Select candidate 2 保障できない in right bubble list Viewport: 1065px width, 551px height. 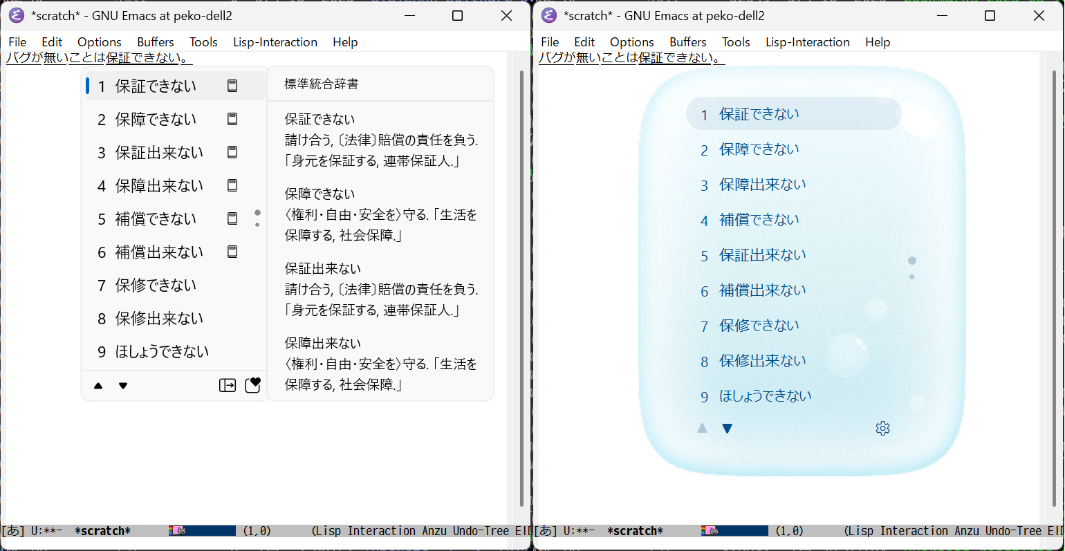tap(794, 149)
